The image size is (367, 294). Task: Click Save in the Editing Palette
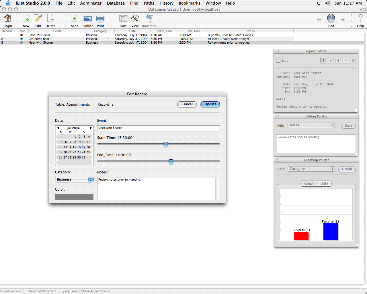[x=349, y=125]
